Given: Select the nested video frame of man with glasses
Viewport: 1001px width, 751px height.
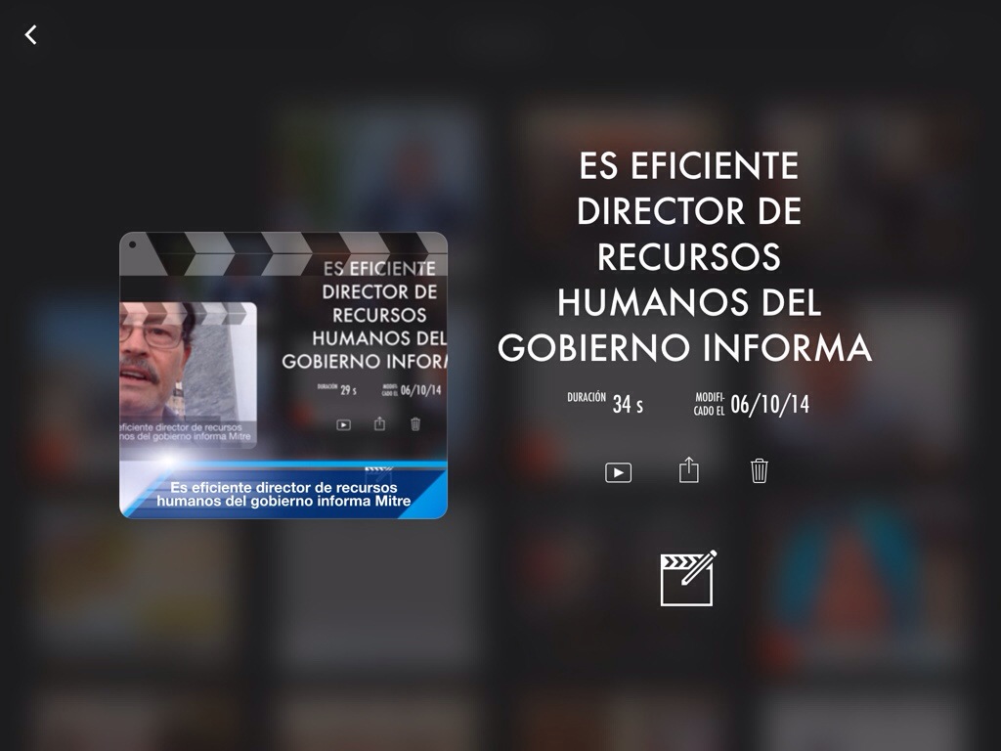Looking at the screenshot, I should point(186,360).
